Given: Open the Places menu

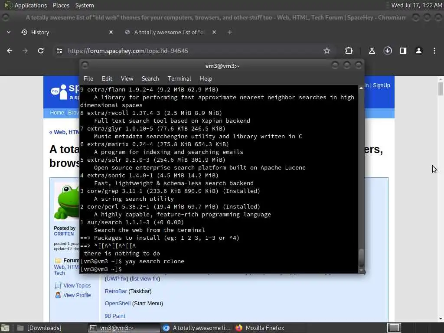Looking at the screenshot, I should point(61,5).
